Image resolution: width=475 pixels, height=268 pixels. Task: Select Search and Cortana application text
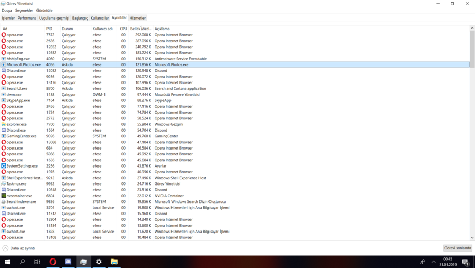pyautogui.click(x=180, y=89)
